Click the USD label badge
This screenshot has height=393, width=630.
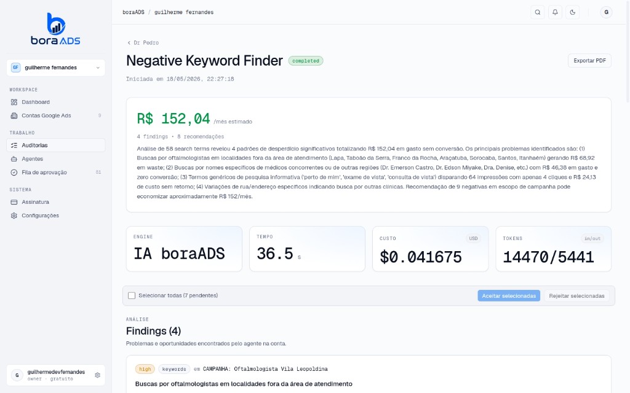(473, 238)
